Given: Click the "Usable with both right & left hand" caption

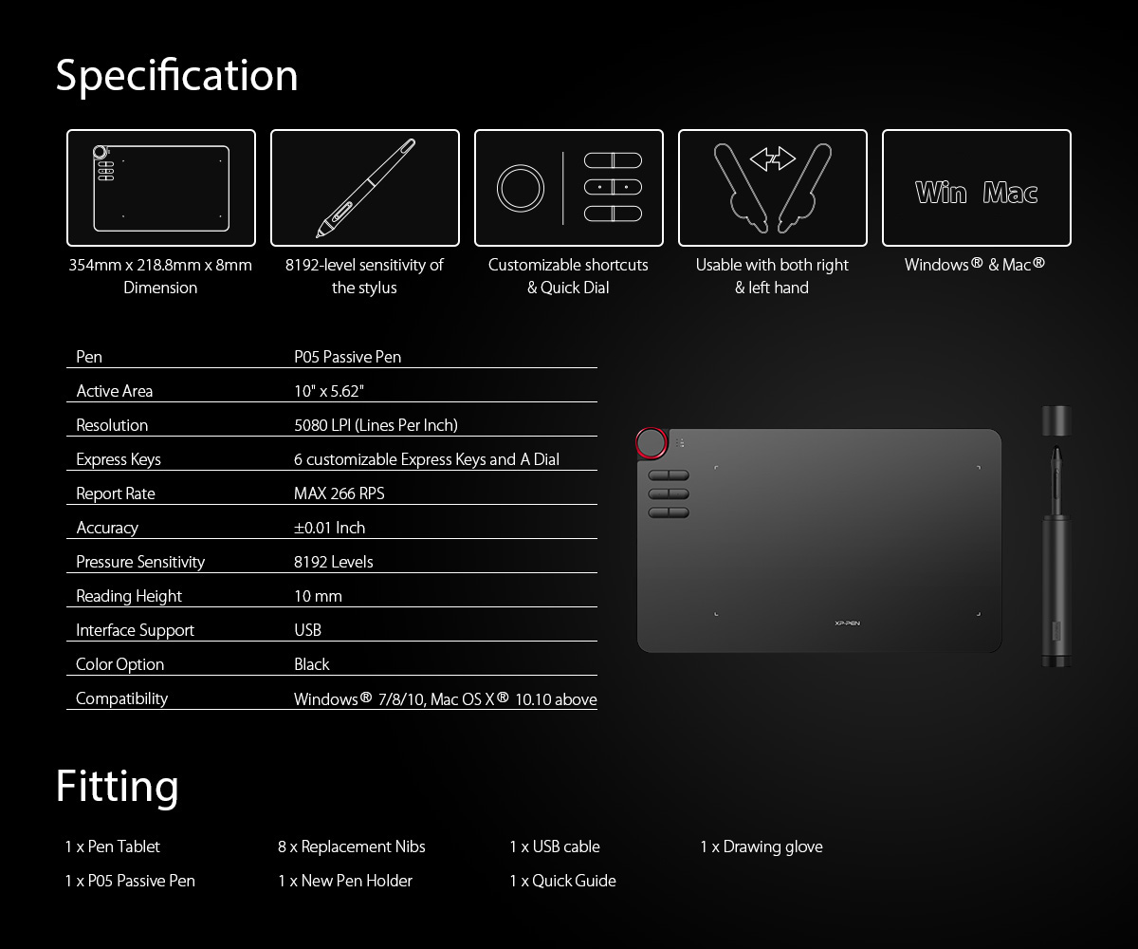Looking at the screenshot, I should click(x=772, y=276).
